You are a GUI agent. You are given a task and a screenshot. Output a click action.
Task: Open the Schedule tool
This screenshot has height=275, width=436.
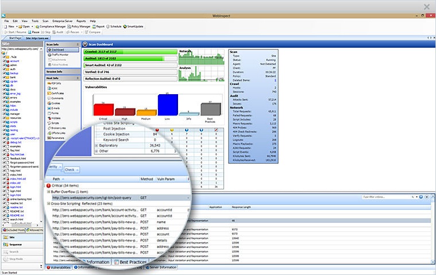[114, 26]
